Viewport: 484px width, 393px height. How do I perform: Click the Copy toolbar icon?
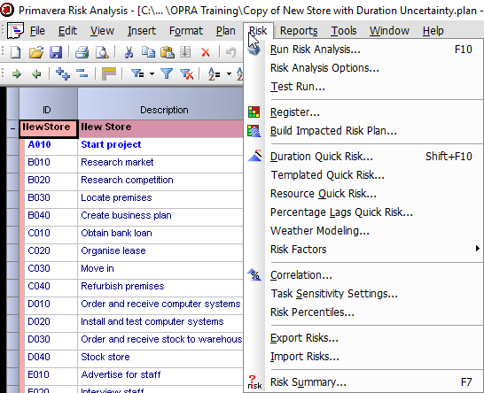click(148, 52)
